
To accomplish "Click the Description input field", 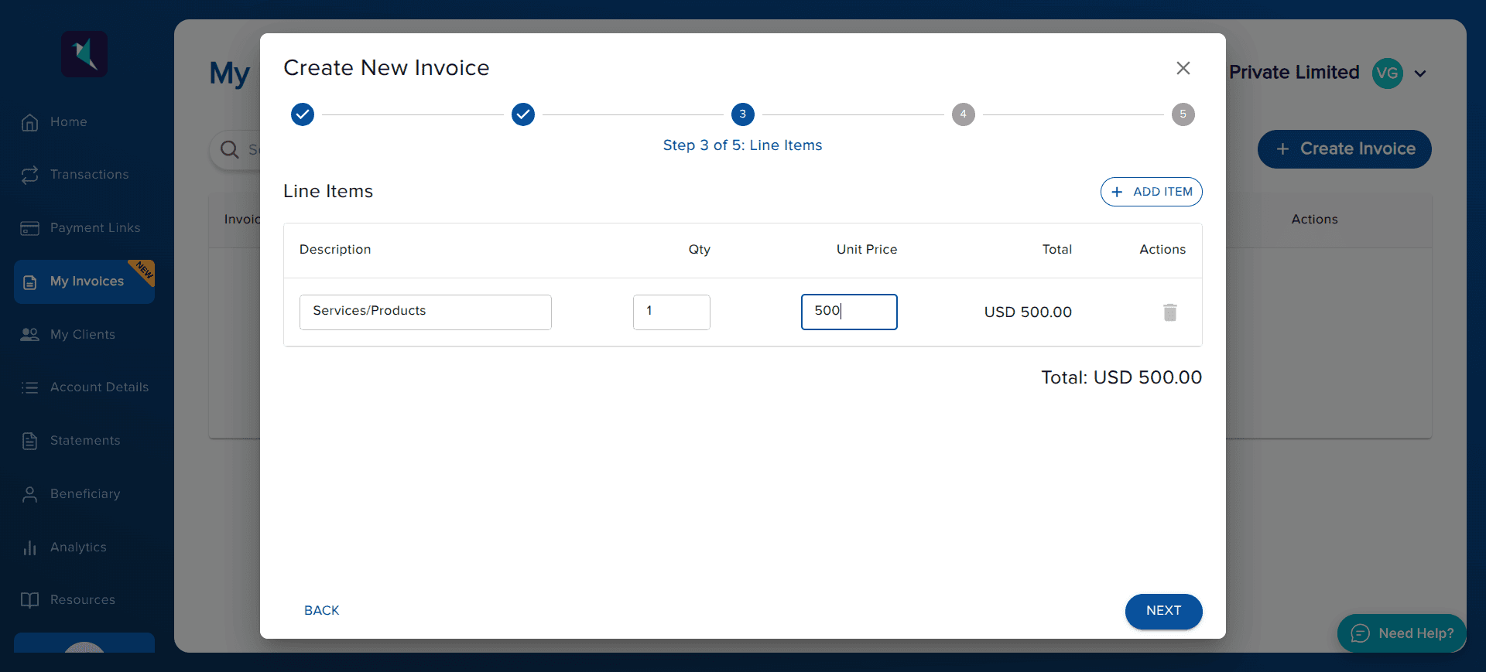I will point(425,312).
